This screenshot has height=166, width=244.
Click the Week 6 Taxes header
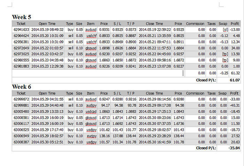point(211,93)
